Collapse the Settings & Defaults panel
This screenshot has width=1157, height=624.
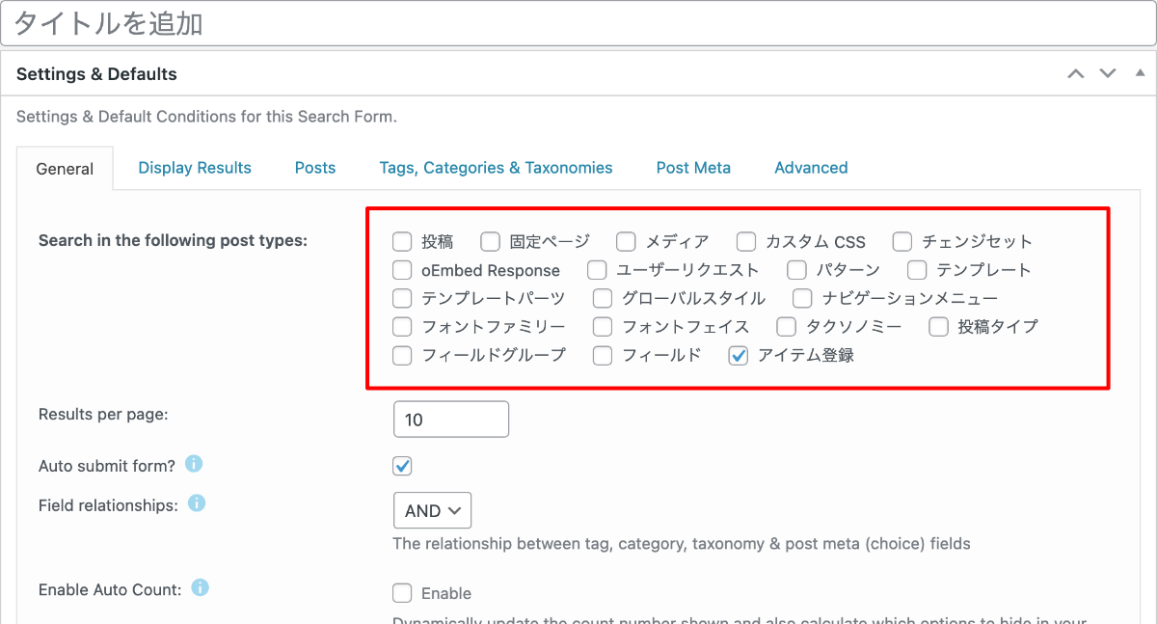[1139, 74]
